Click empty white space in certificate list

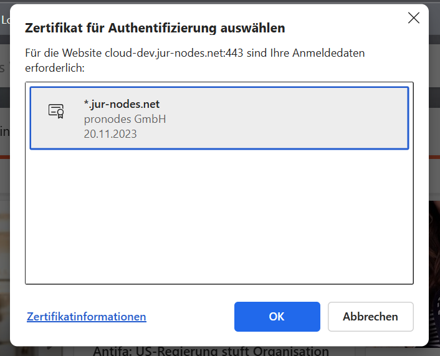pos(218,218)
